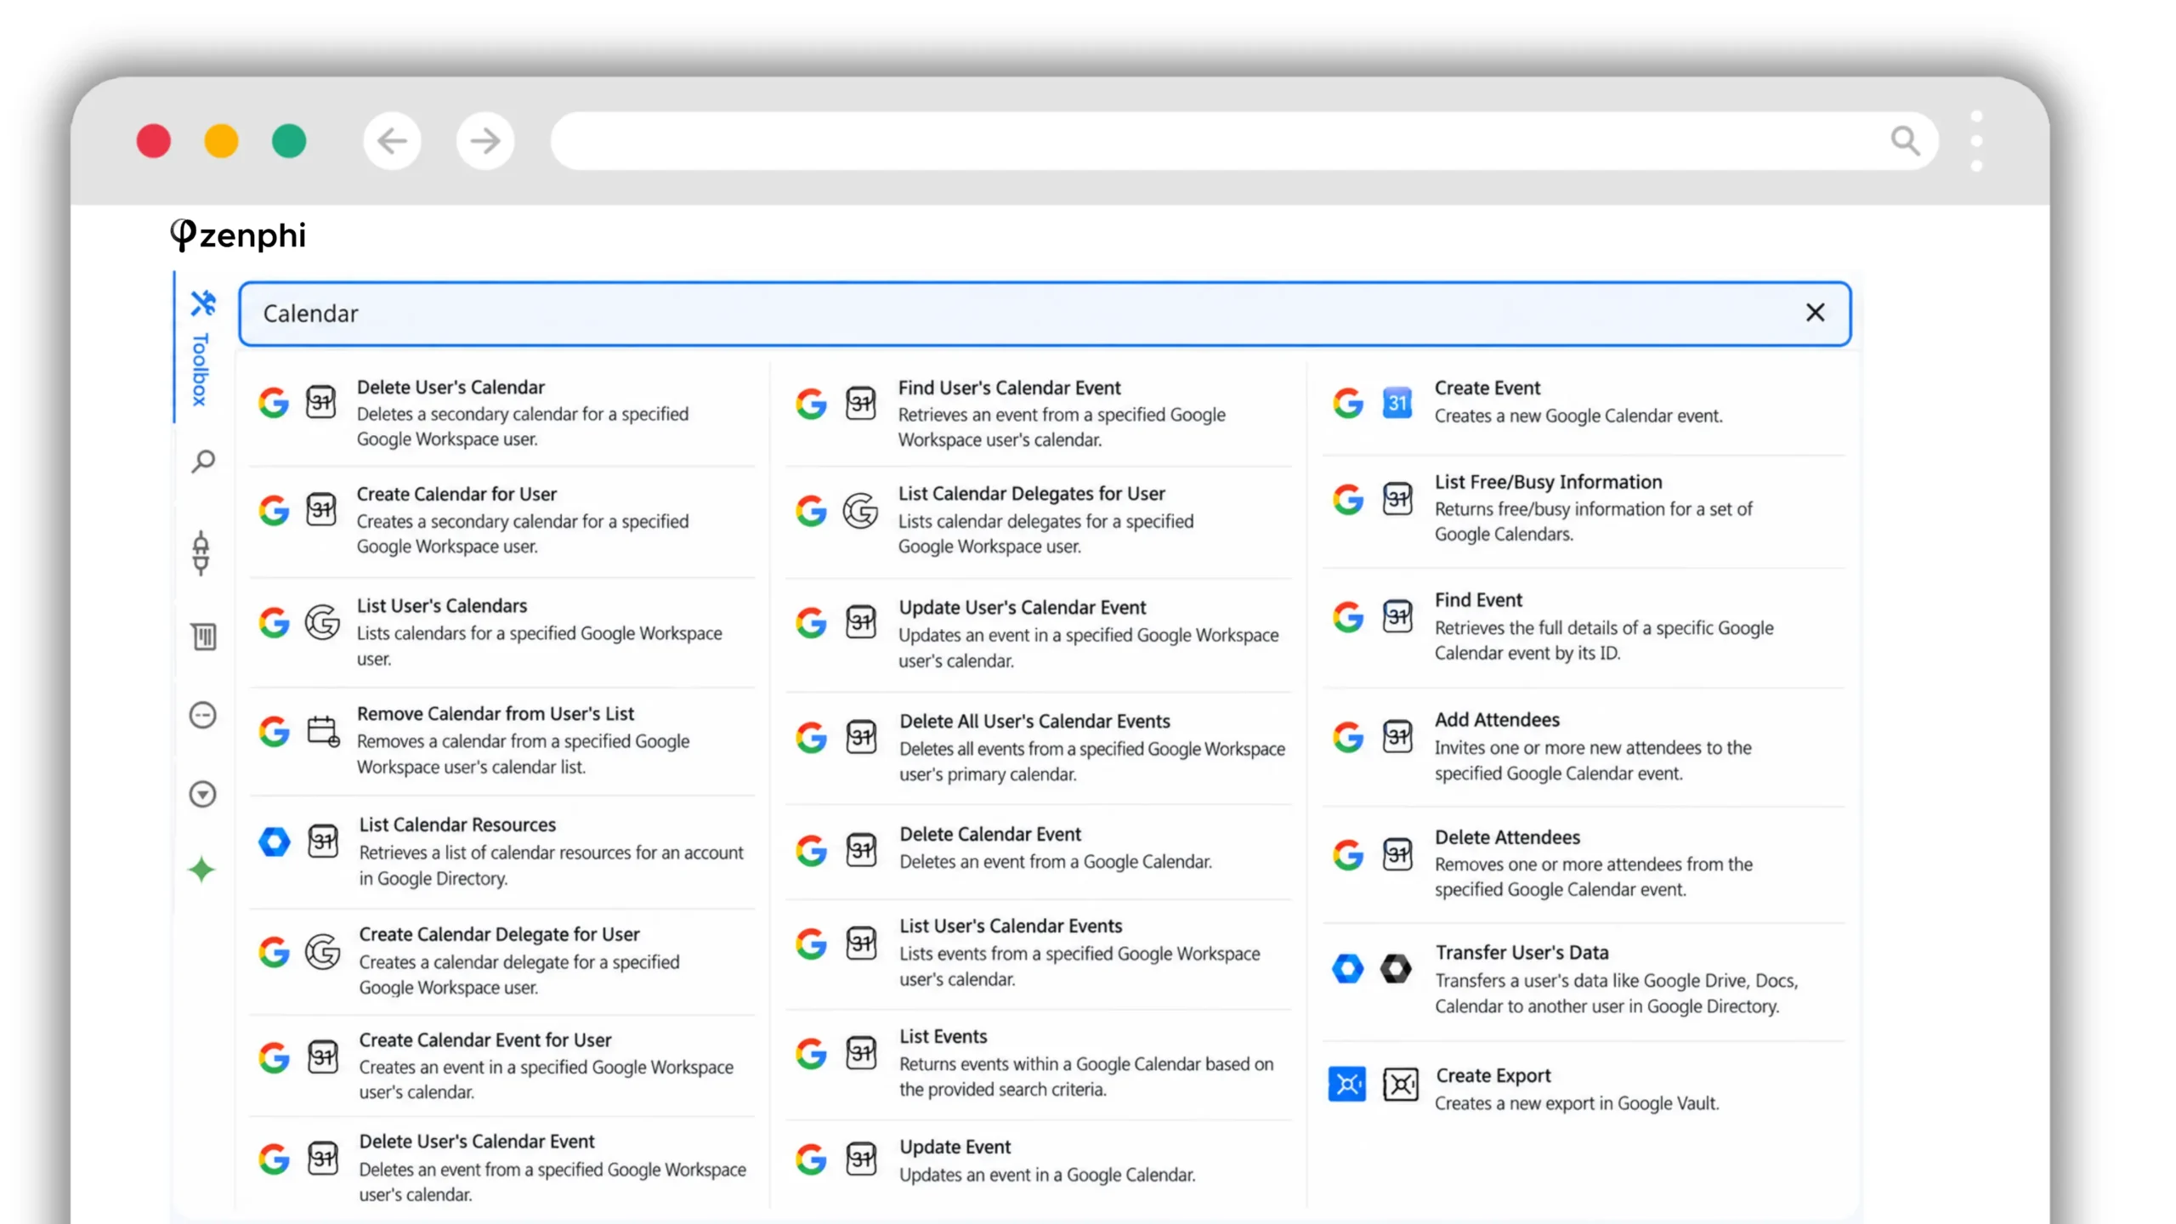Click the calendar icon beside List Events
Screen dimensions: 2176x1224
(x=860, y=1054)
